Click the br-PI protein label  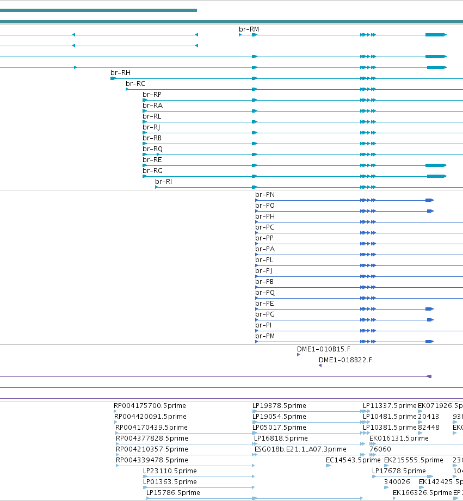point(263,325)
